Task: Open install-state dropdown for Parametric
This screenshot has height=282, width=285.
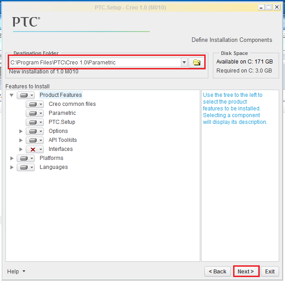Action: click(35, 114)
